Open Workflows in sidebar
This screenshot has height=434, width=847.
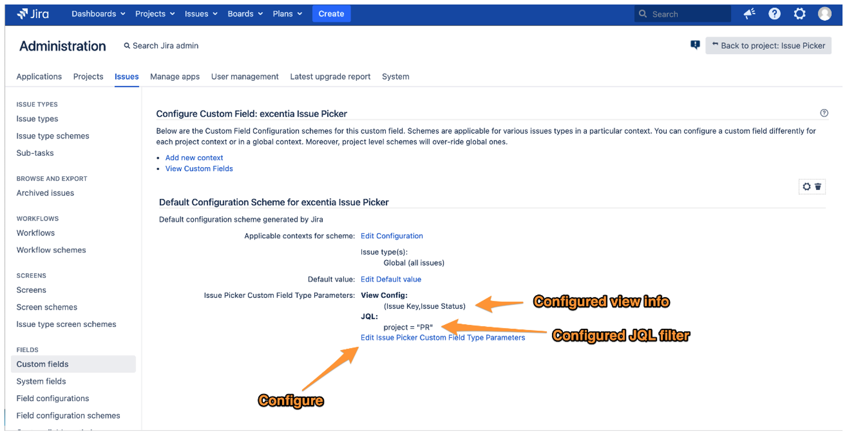(35, 233)
